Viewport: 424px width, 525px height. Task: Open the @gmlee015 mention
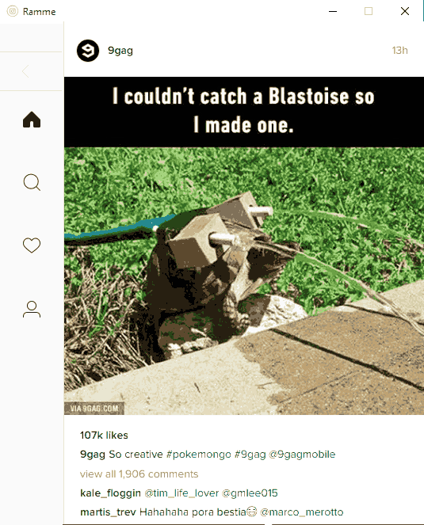click(x=250, y=493)
